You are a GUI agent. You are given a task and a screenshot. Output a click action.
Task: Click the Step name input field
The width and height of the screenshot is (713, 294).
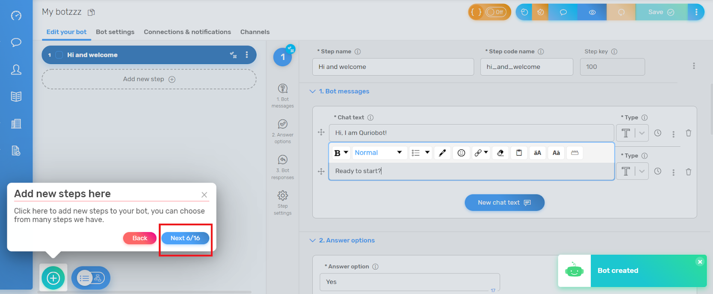point(393,67)
